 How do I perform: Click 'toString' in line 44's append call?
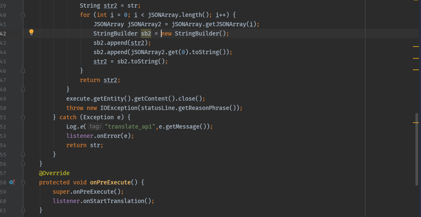(x=205, y=52)
